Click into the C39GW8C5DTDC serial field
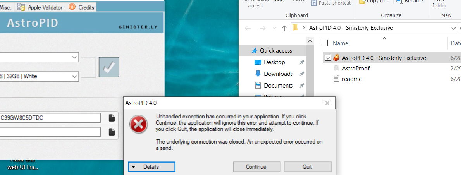Image resolution: width=461 pixels, height=175 pixels. coord(50,118)
